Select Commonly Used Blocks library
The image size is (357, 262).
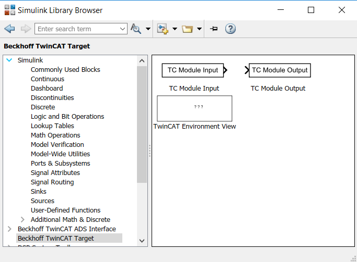65,69
